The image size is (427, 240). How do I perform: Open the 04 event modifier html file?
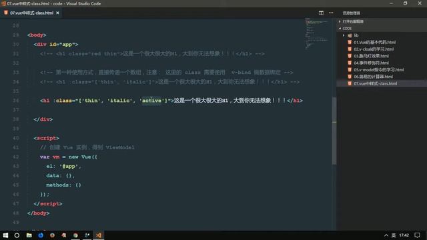(371, 63)
